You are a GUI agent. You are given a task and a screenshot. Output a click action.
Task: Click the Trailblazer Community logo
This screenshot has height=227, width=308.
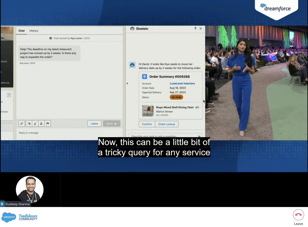pos(28,217)
